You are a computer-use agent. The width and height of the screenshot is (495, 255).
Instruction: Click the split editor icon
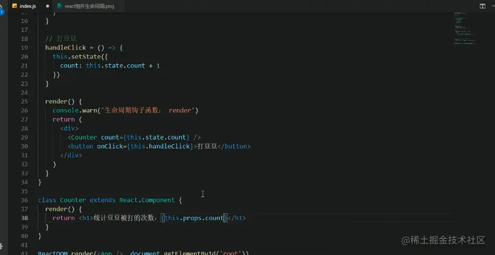coord(482,6)
